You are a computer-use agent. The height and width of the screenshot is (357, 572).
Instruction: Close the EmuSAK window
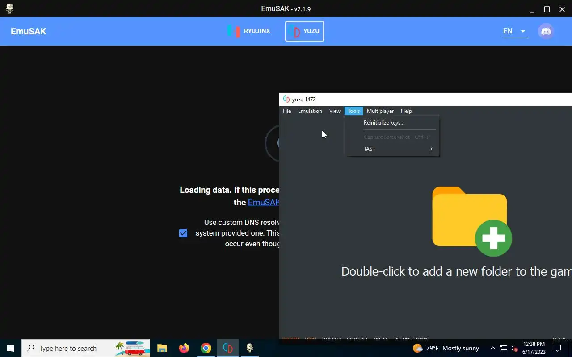click(x=562, y=9)
